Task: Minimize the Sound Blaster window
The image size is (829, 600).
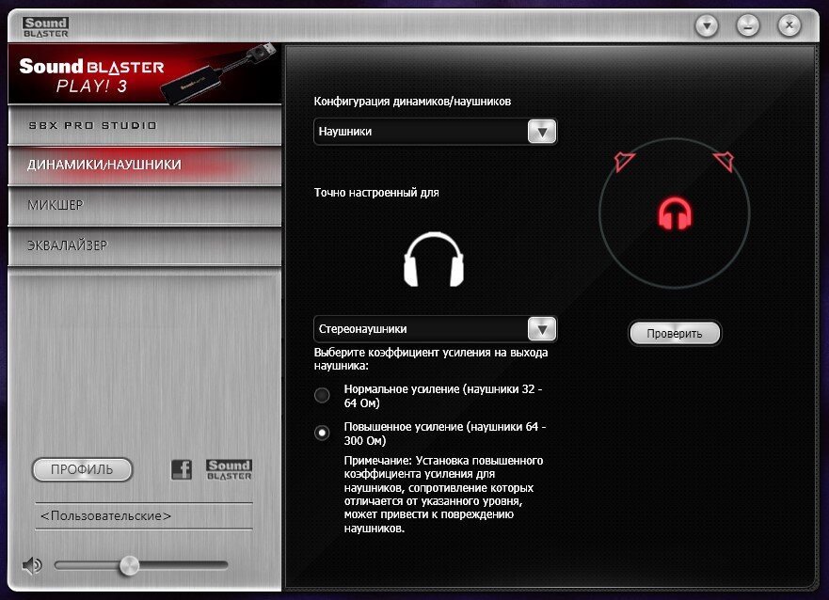Action: (x=748, y=24)
